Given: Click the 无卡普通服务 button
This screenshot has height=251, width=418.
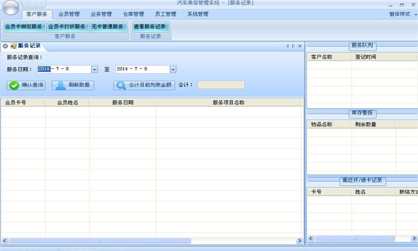Looking at the screenshot, I should click(x=108, y=27).
